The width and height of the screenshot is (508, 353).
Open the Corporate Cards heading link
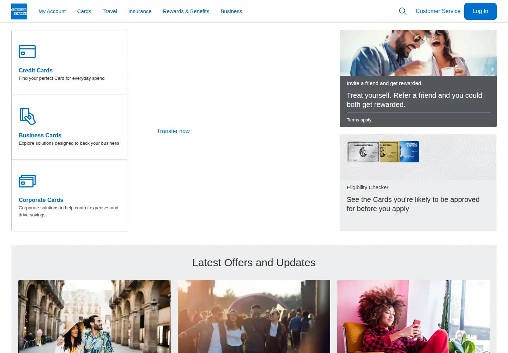point(41,200)
